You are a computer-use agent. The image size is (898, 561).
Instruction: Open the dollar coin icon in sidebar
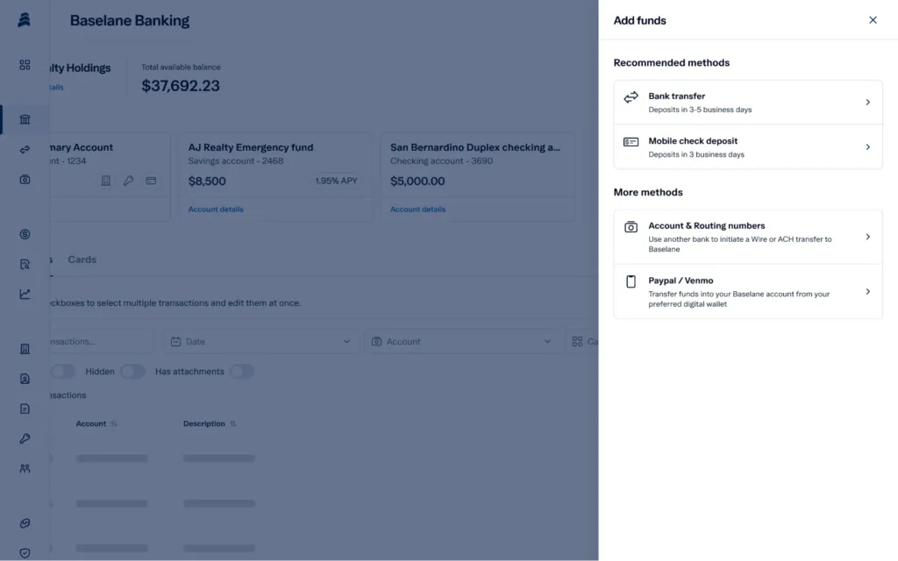tap(25, 234)
